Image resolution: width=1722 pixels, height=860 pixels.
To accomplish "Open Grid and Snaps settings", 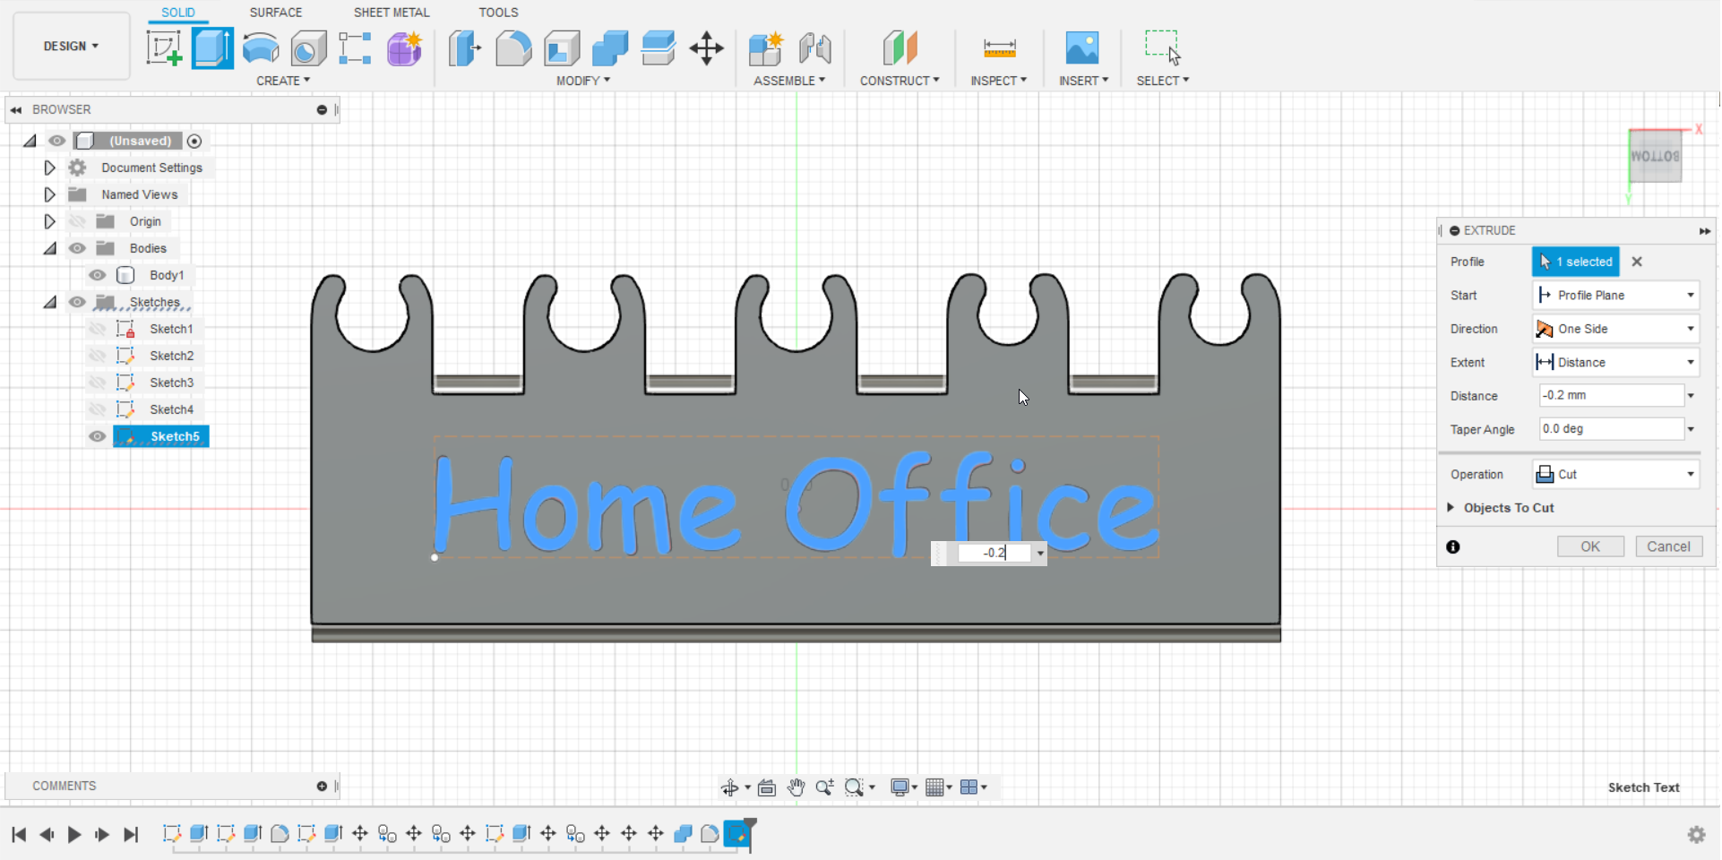I will 935,787.
